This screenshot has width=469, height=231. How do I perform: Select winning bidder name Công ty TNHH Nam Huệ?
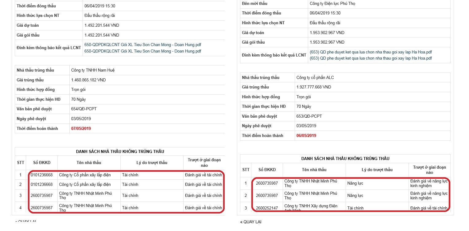point(93,70)
